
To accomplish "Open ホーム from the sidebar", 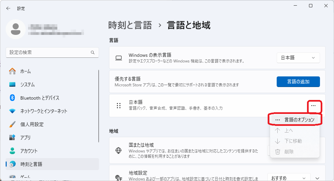I will point(25,71).
